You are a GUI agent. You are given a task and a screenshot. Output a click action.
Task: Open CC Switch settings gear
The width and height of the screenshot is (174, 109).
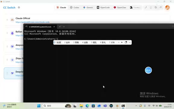click(x=19, y=8)
